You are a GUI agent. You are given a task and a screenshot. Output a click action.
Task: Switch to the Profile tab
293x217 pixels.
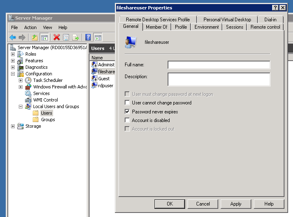181,27
